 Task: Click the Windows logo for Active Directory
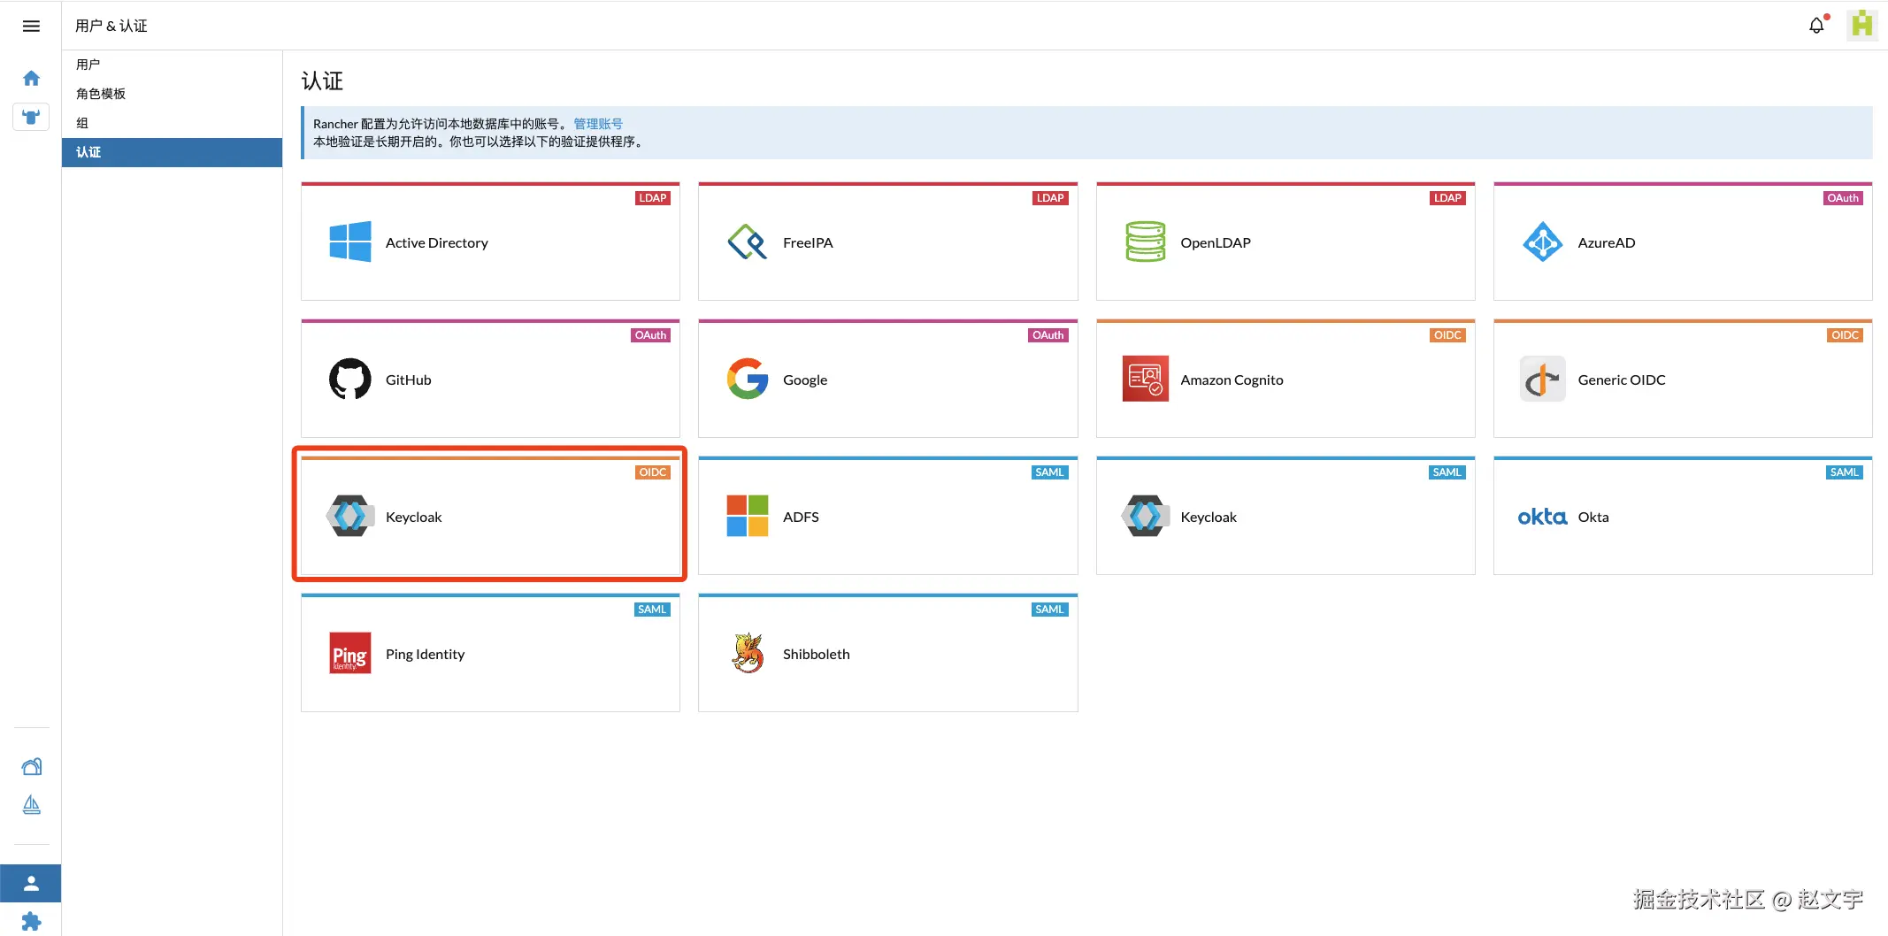click(x=350, y=242)
